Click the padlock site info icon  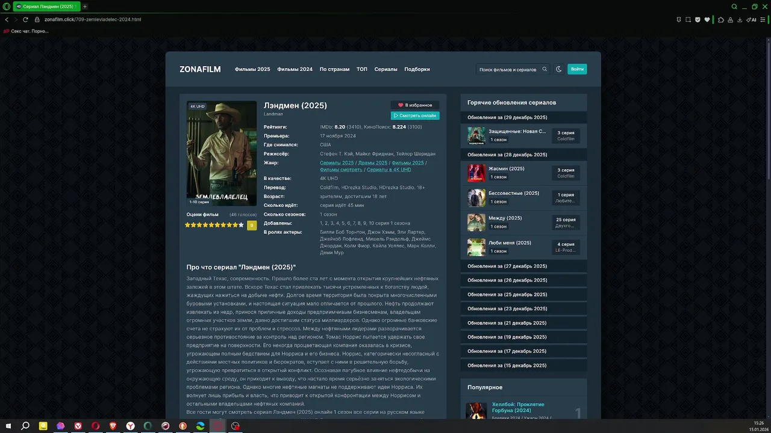tap(37, 19)
